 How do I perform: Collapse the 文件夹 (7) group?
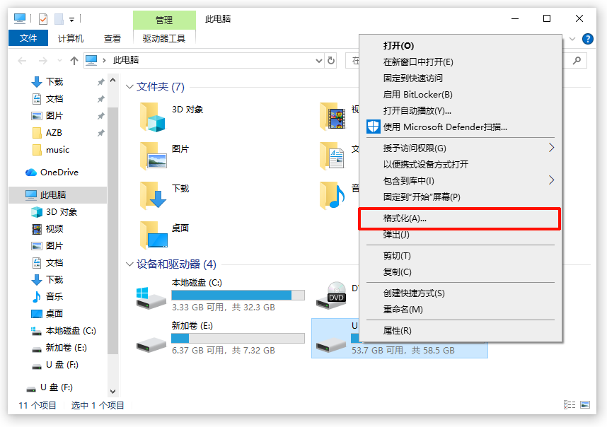(x=129, y=87)
